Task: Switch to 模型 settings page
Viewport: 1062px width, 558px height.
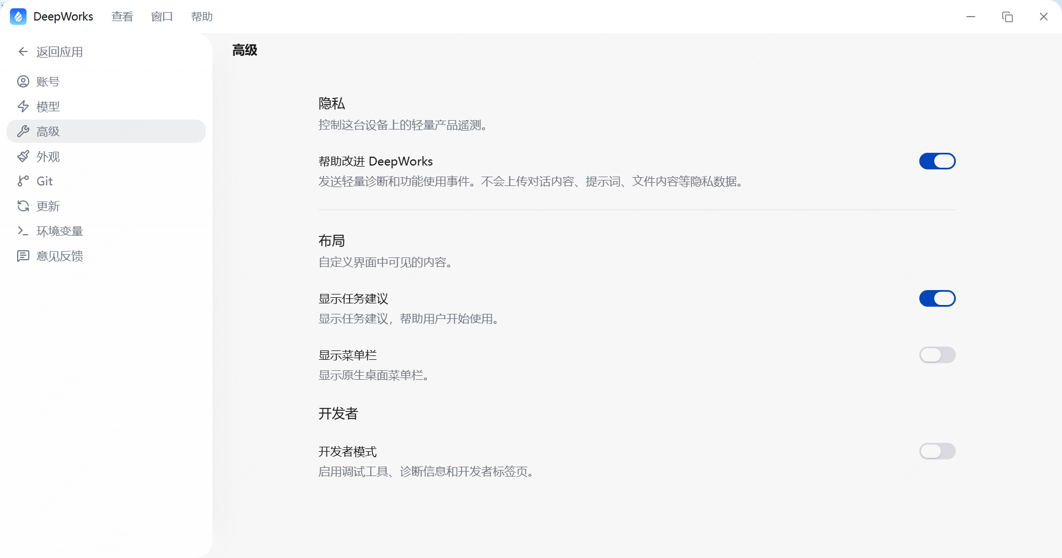Action: point(106,106)
